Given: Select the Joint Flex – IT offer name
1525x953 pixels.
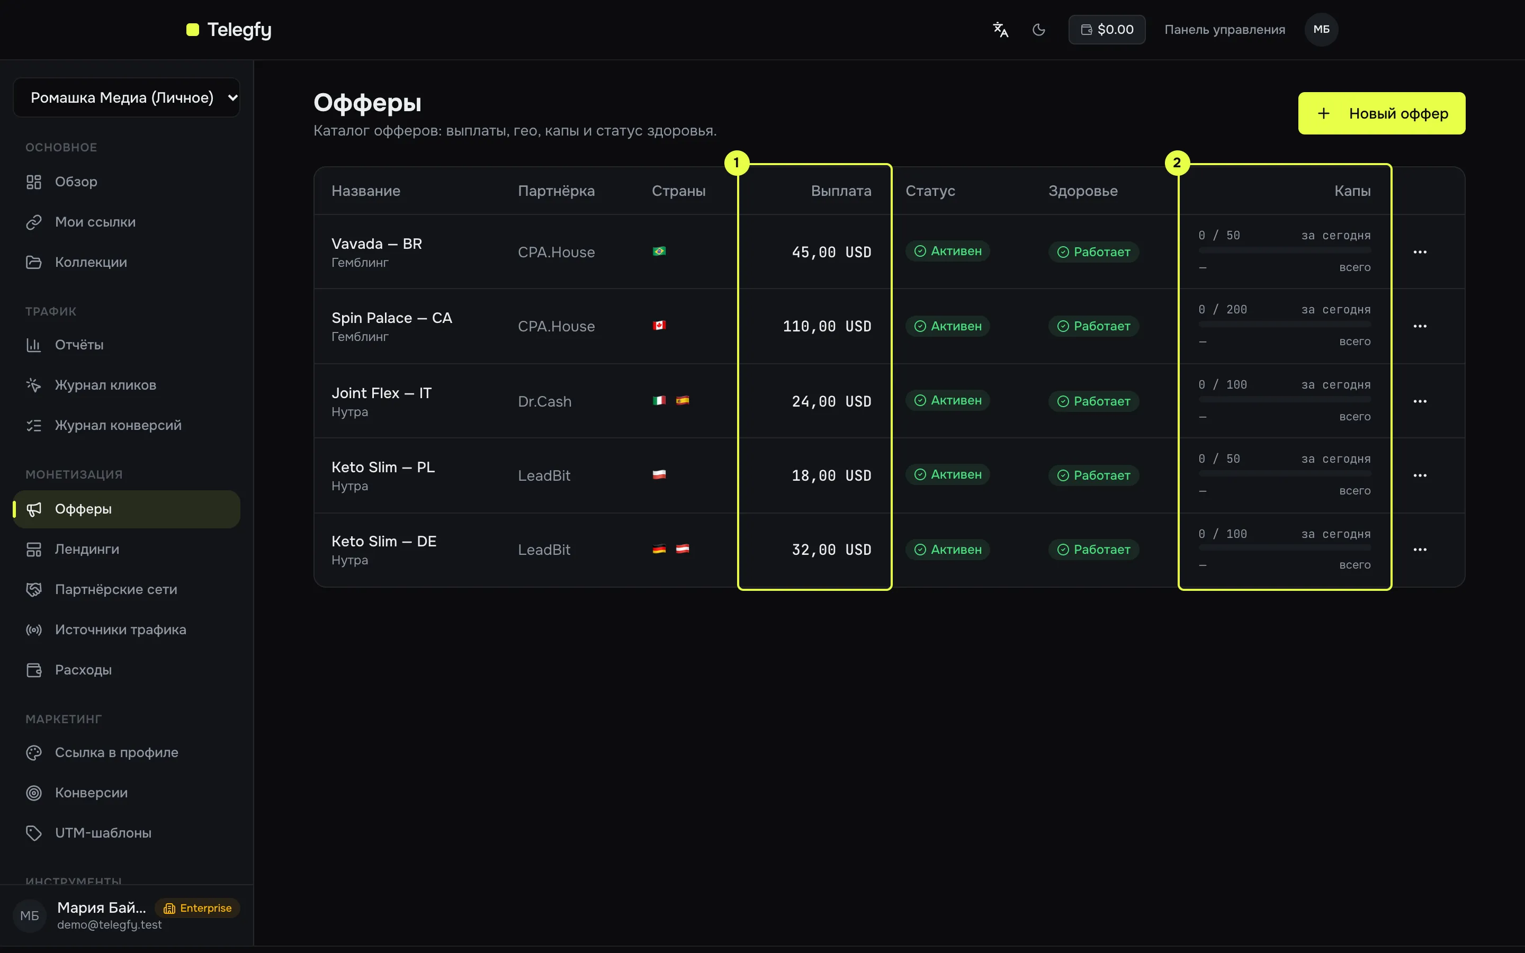Looking at the screenshot, I should click(381, 393).
